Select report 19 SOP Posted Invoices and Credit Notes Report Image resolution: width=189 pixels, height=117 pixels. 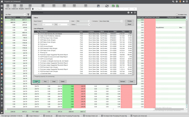pos(83,57)
